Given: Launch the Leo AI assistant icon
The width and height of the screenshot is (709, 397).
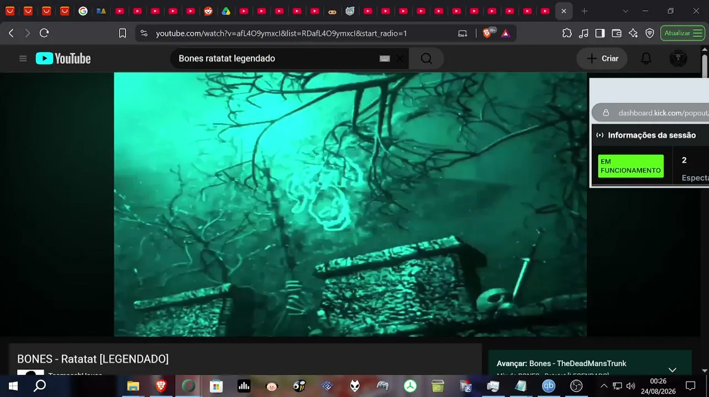Looking at the screenshot, I should (633, 33).
